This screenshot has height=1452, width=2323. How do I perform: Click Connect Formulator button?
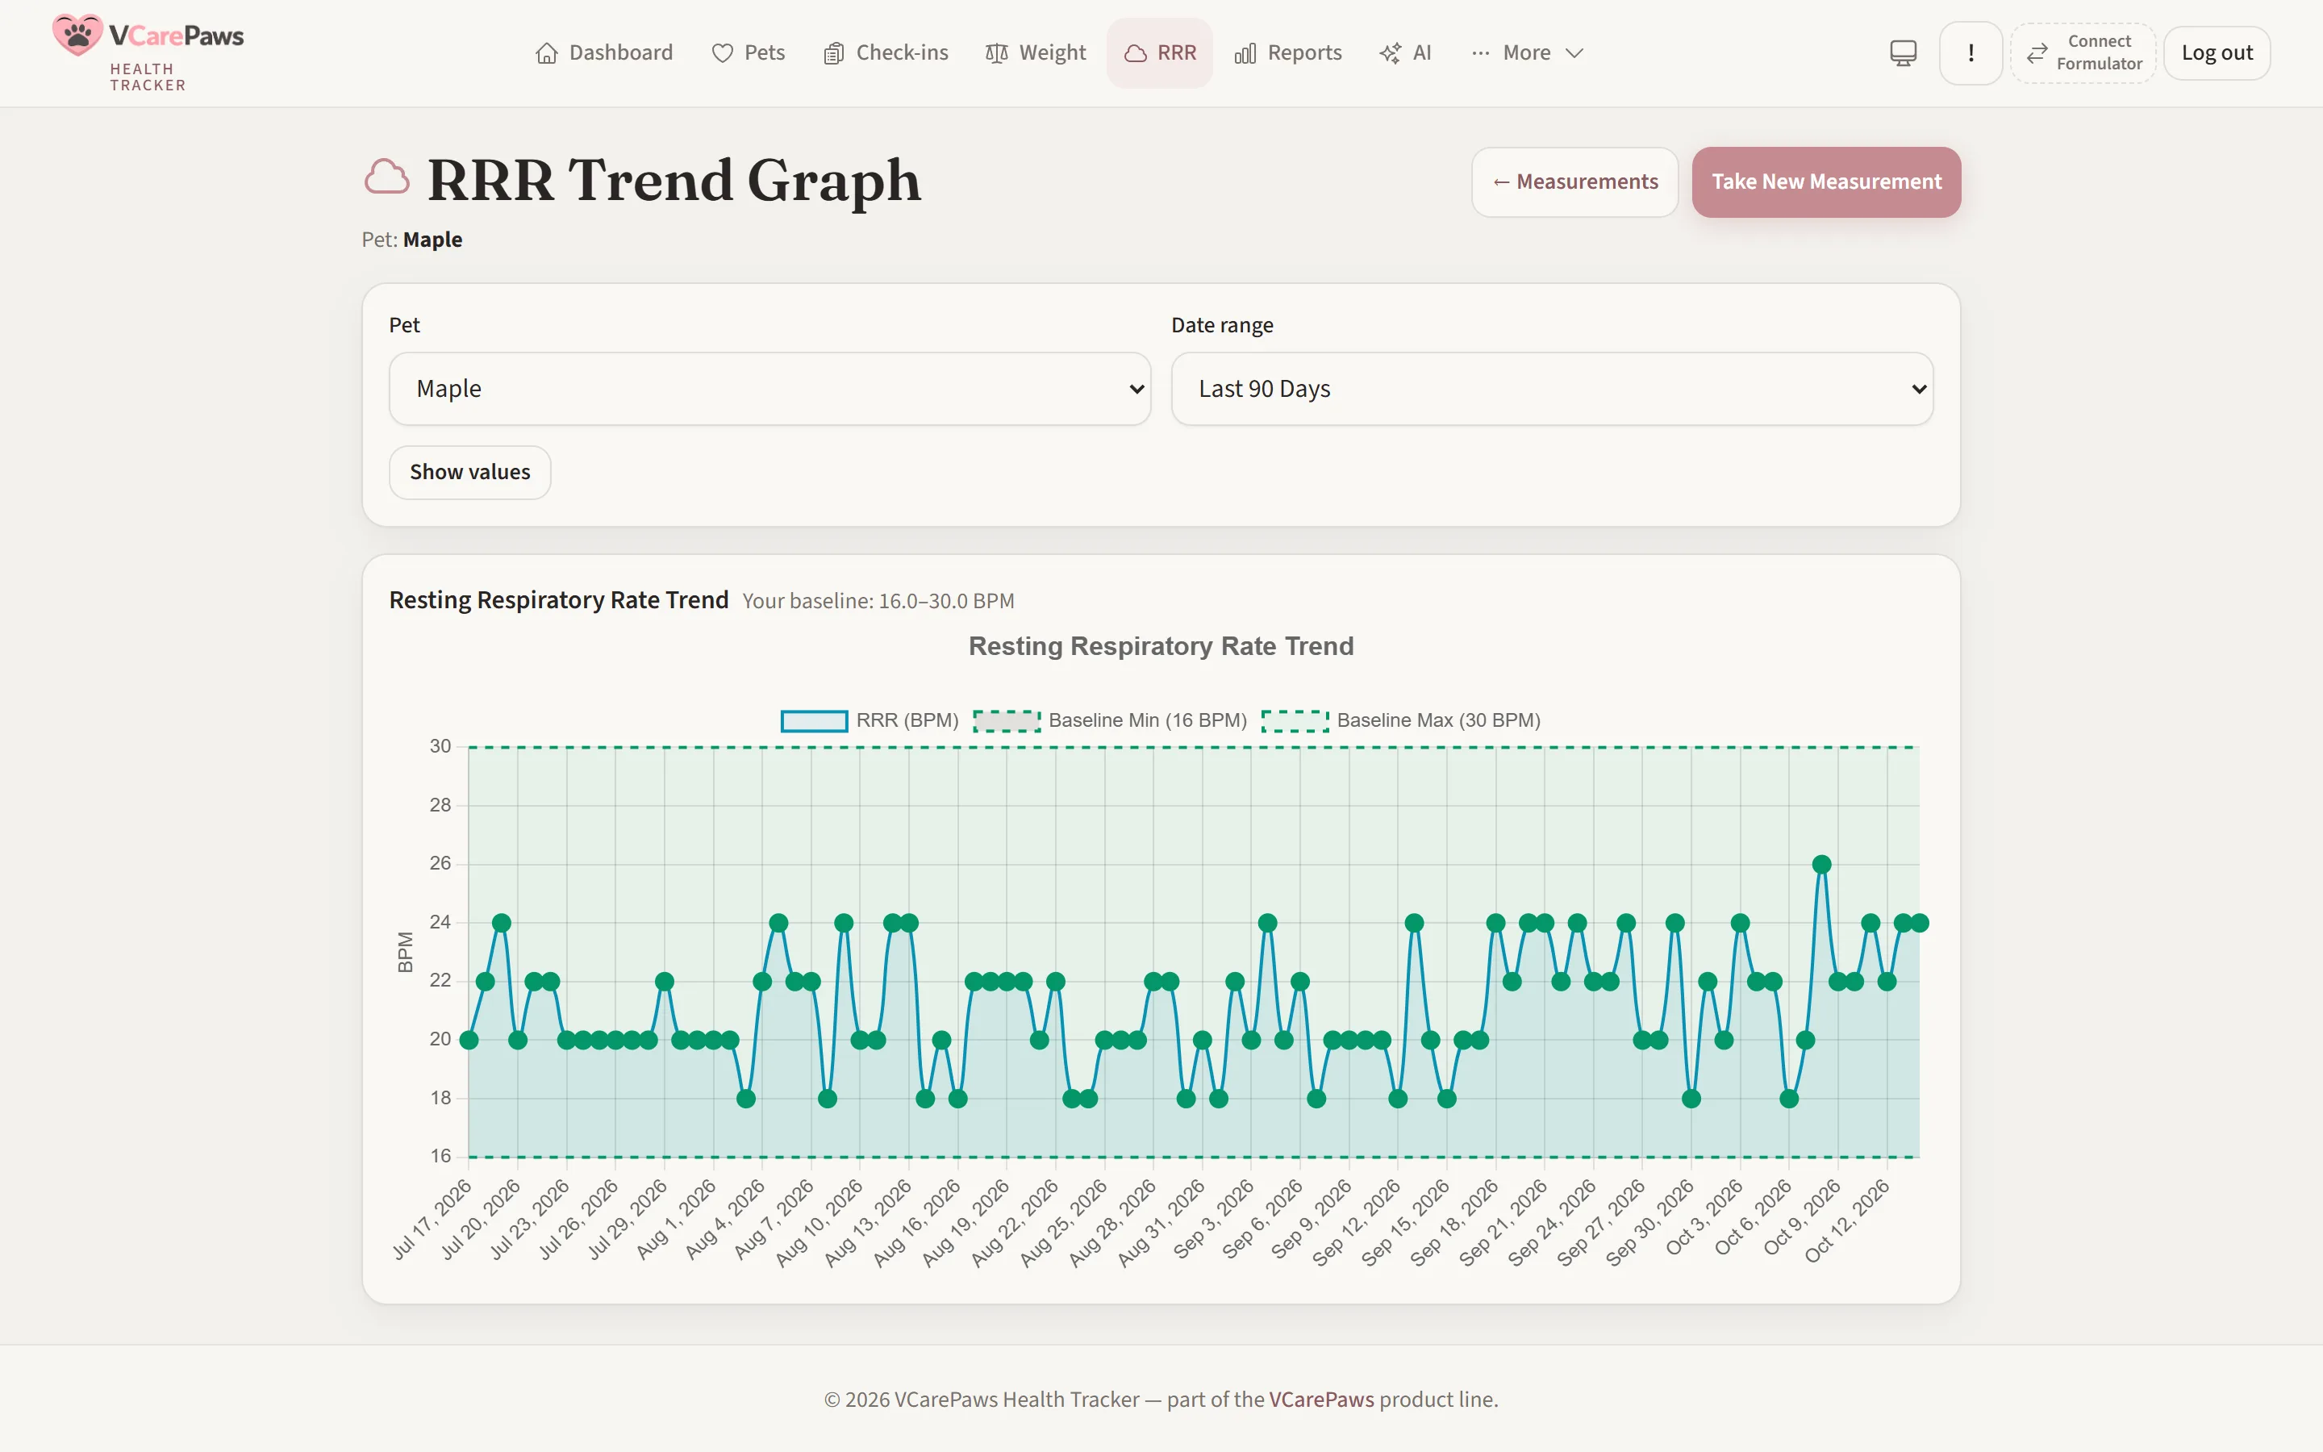point(2084,52)
